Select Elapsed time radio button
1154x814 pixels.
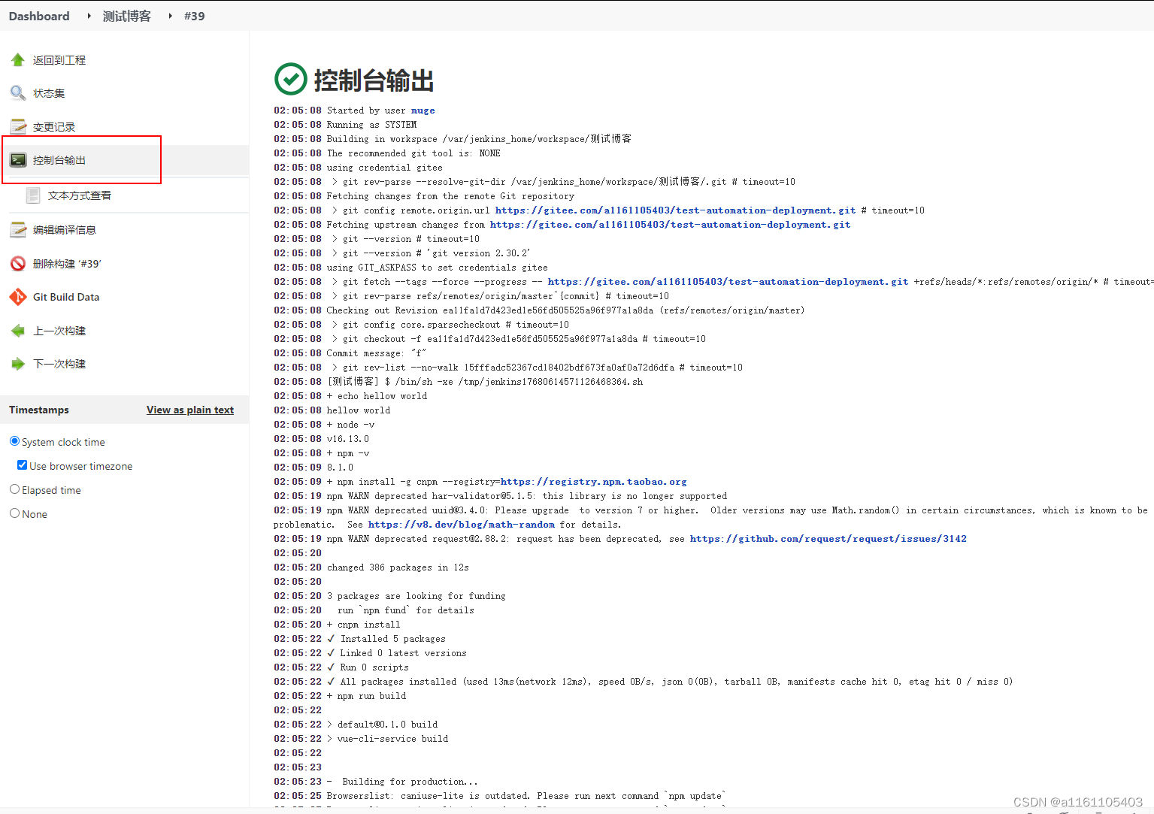[x=14, y=489]
